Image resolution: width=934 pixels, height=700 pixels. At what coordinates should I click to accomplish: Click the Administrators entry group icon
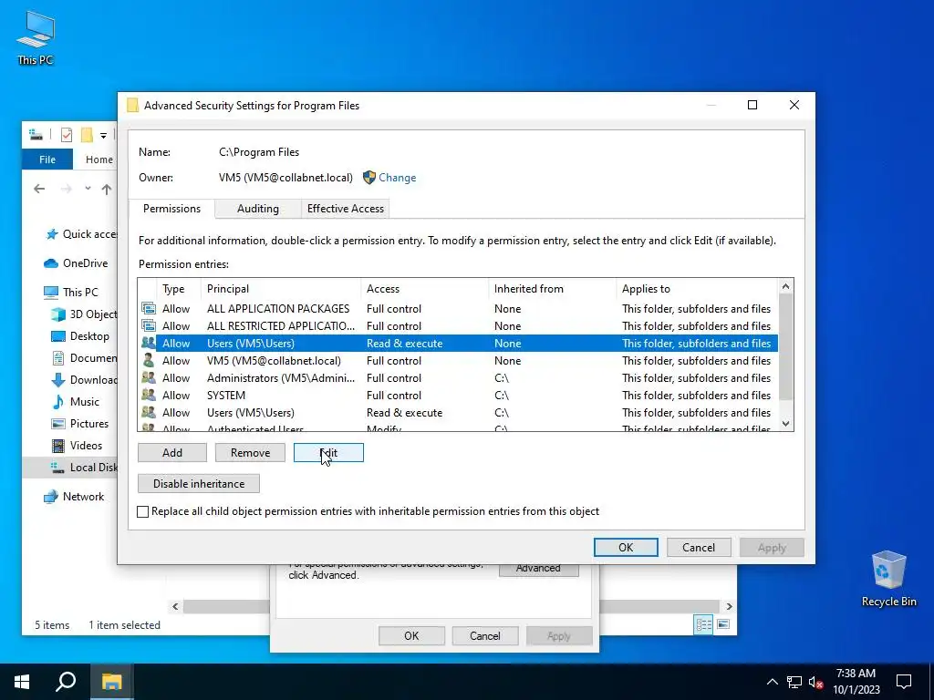click(149, 377)
